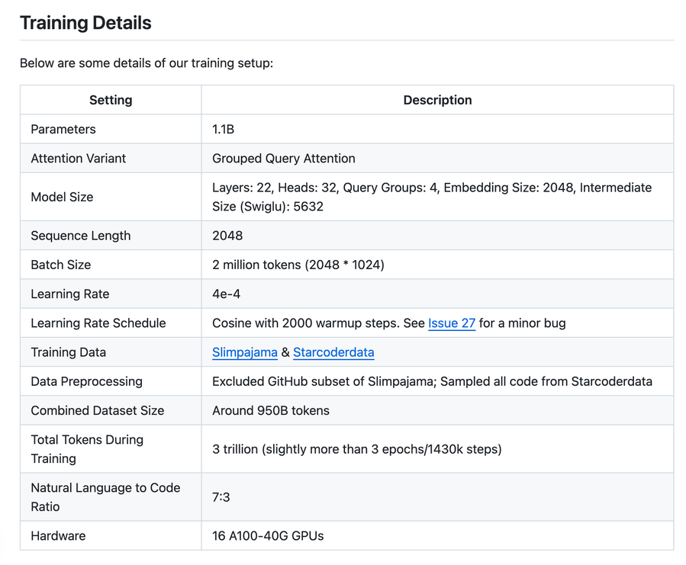
Task: Click the 4e-4 learning rate value
Action: coord(227,294)
